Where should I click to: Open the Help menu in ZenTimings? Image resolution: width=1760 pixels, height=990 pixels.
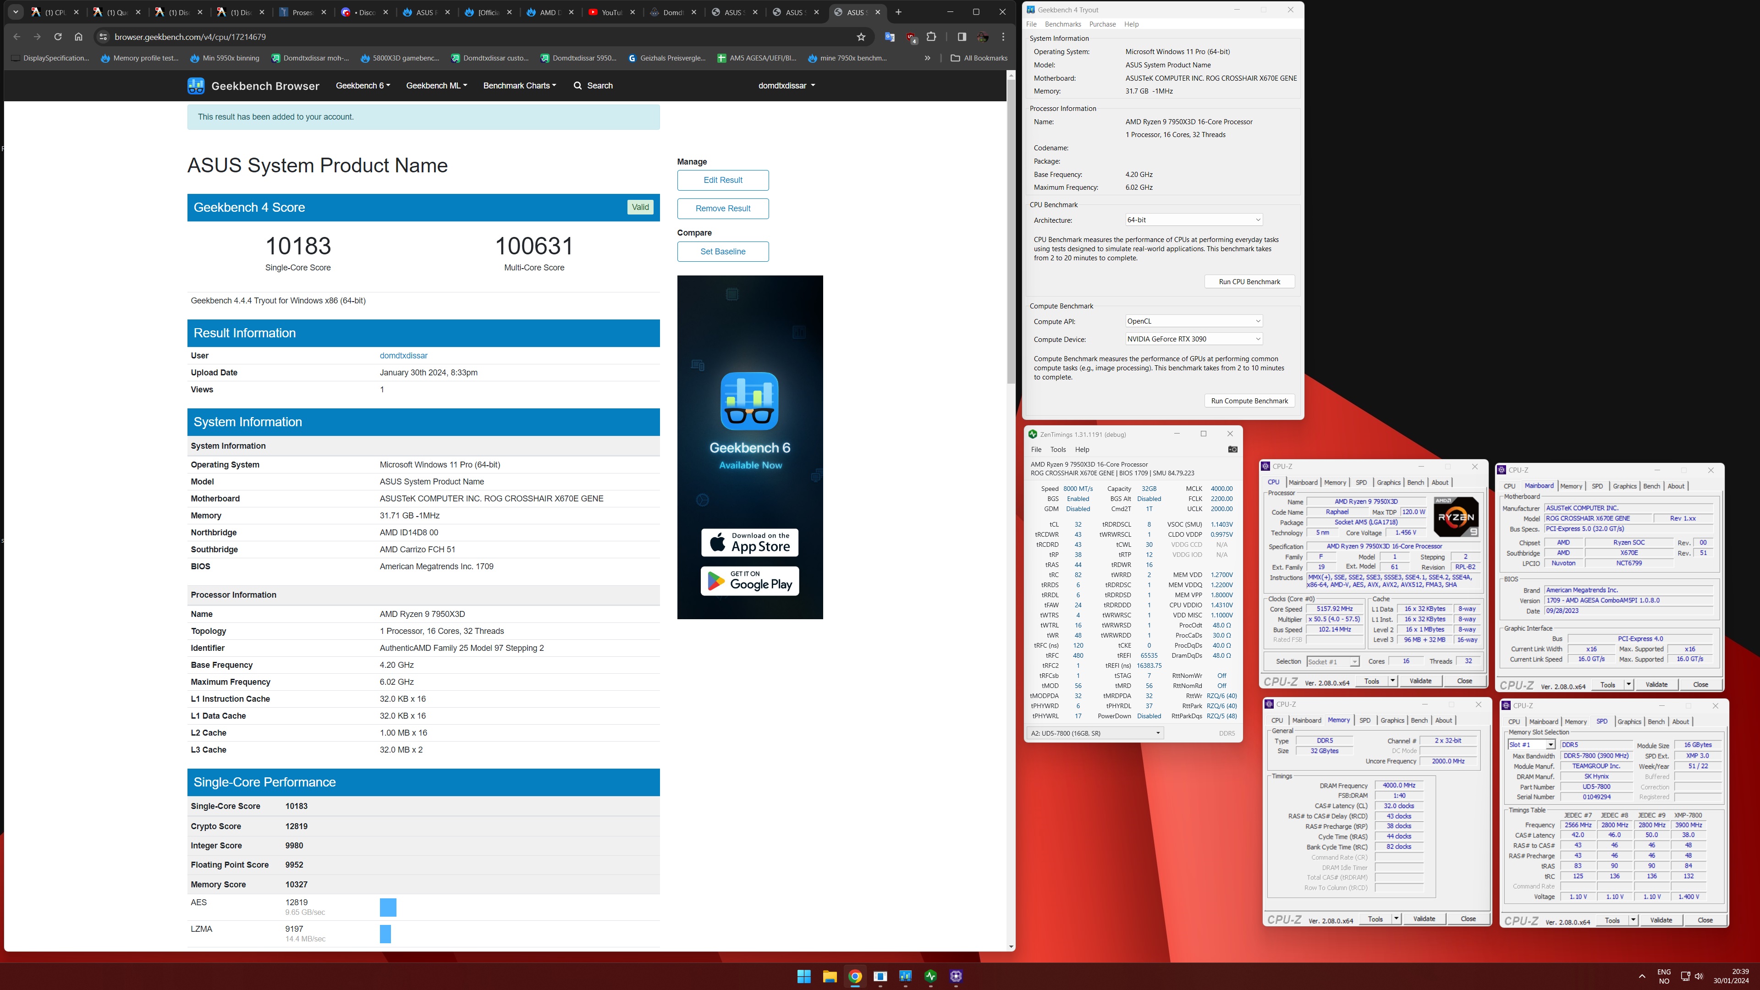1082,450
